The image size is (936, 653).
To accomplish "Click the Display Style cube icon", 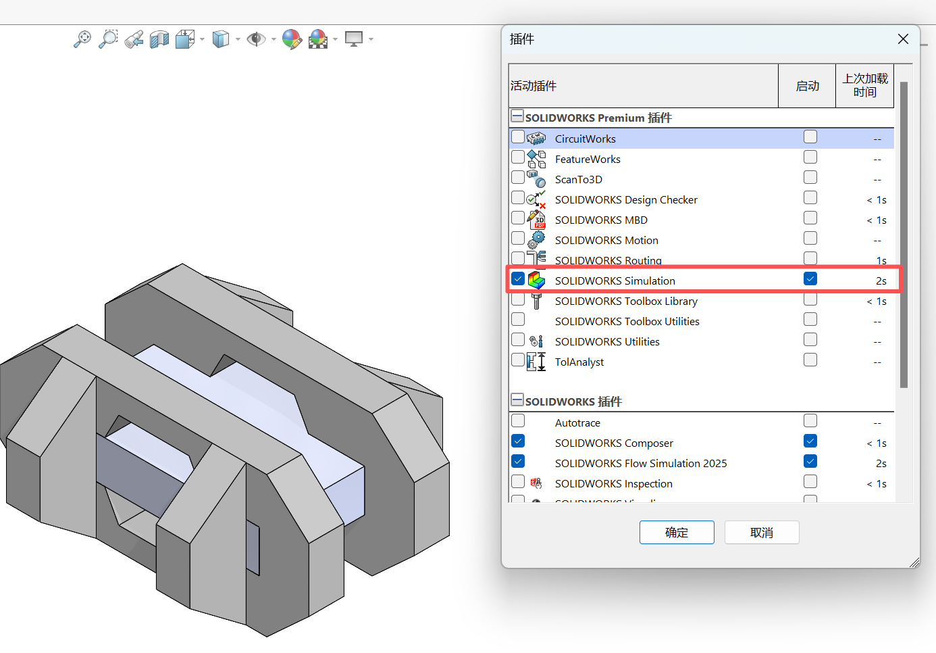I will pos(221,39).
